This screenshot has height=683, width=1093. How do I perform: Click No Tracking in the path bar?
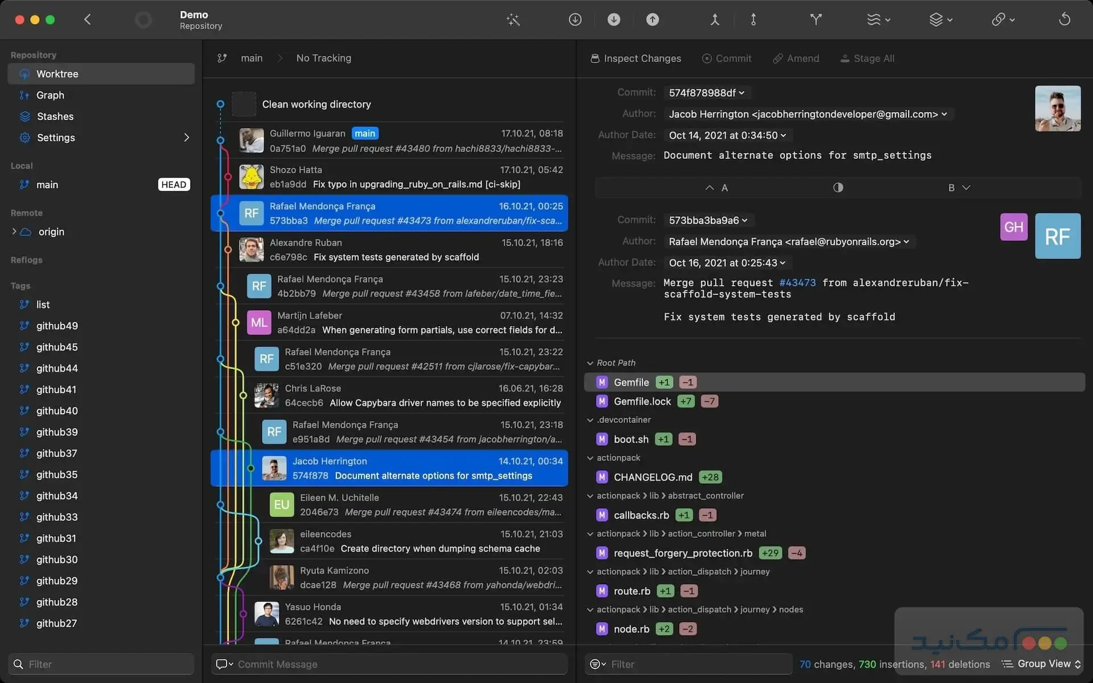323,58
